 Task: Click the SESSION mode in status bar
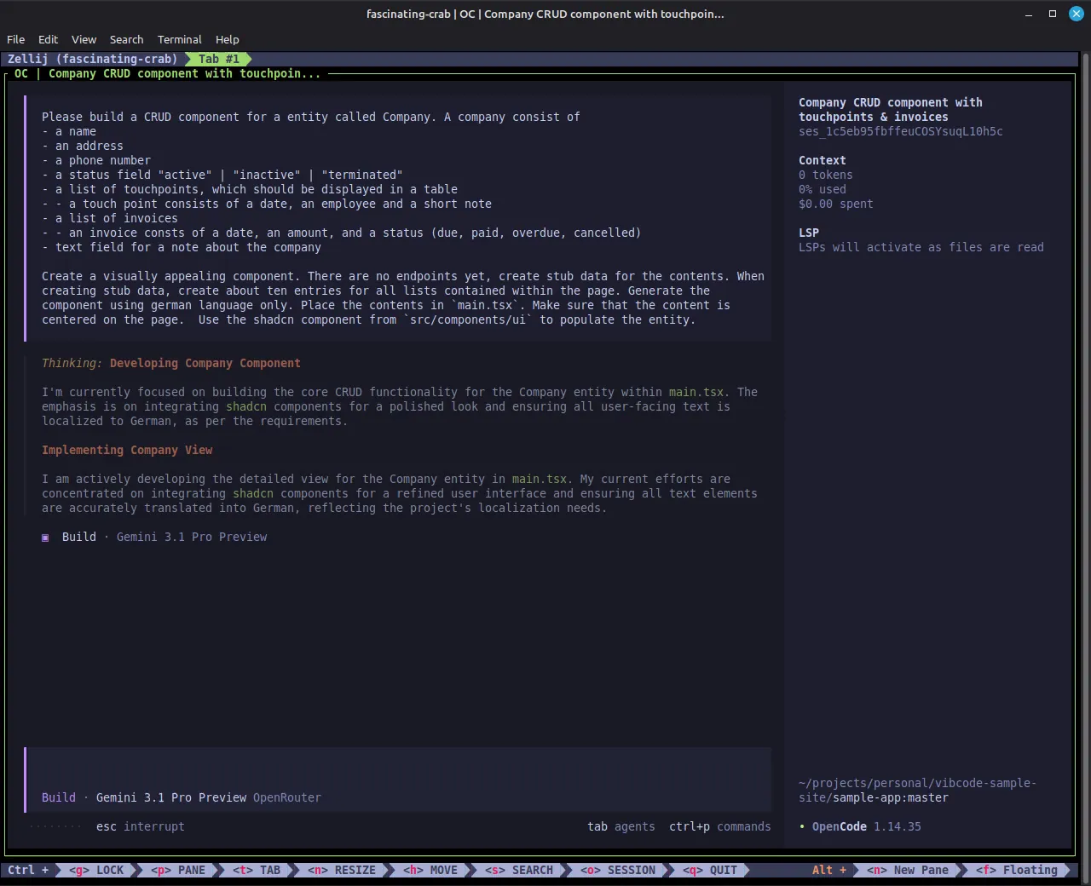(618, 870)
